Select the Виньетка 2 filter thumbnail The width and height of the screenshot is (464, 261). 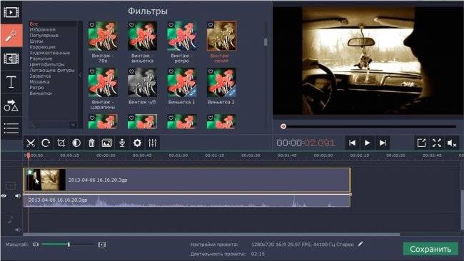[x=221, y=83]
